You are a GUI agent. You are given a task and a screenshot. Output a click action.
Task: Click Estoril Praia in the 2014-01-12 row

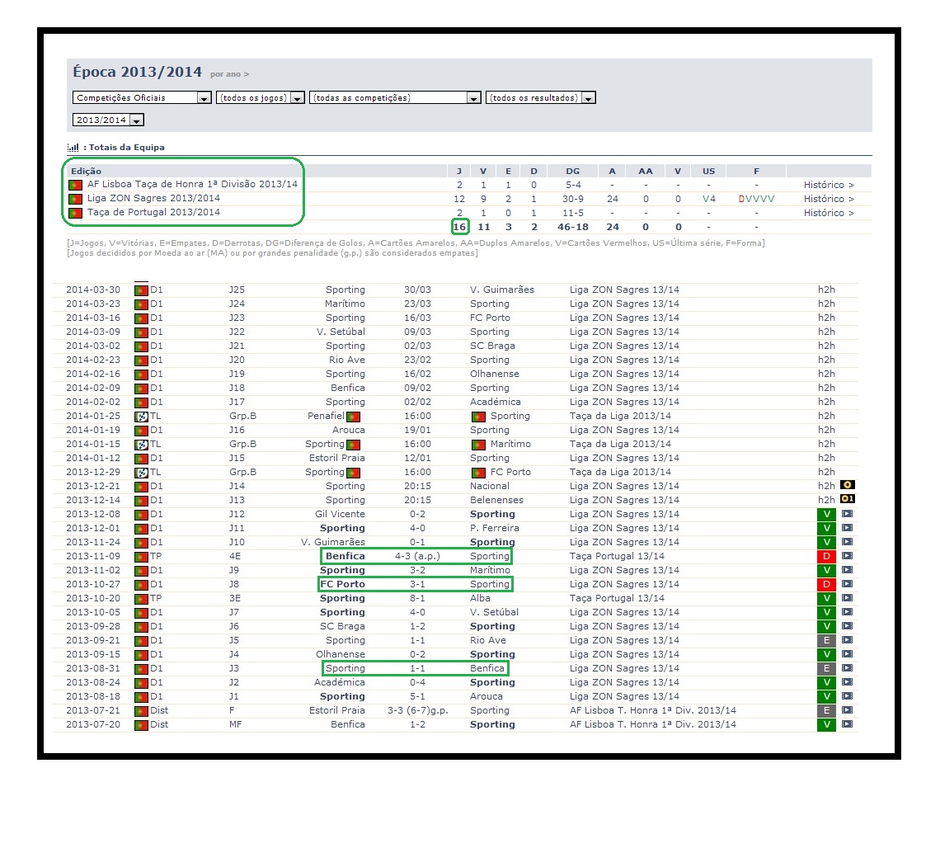point(337,458)
